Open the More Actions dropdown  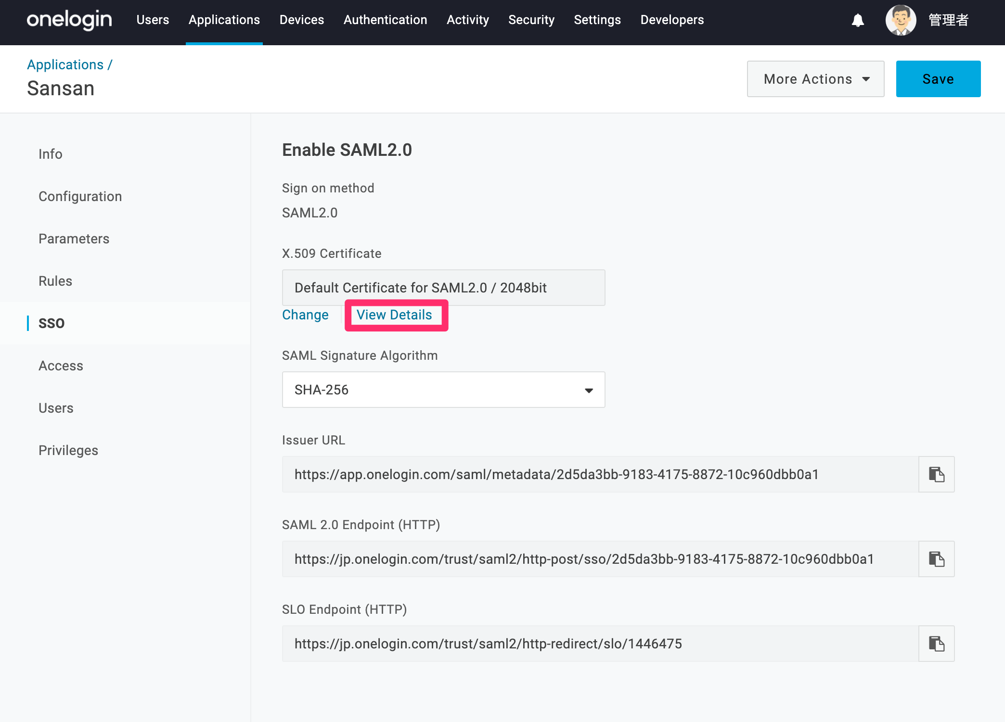click(x=815, y=79)
